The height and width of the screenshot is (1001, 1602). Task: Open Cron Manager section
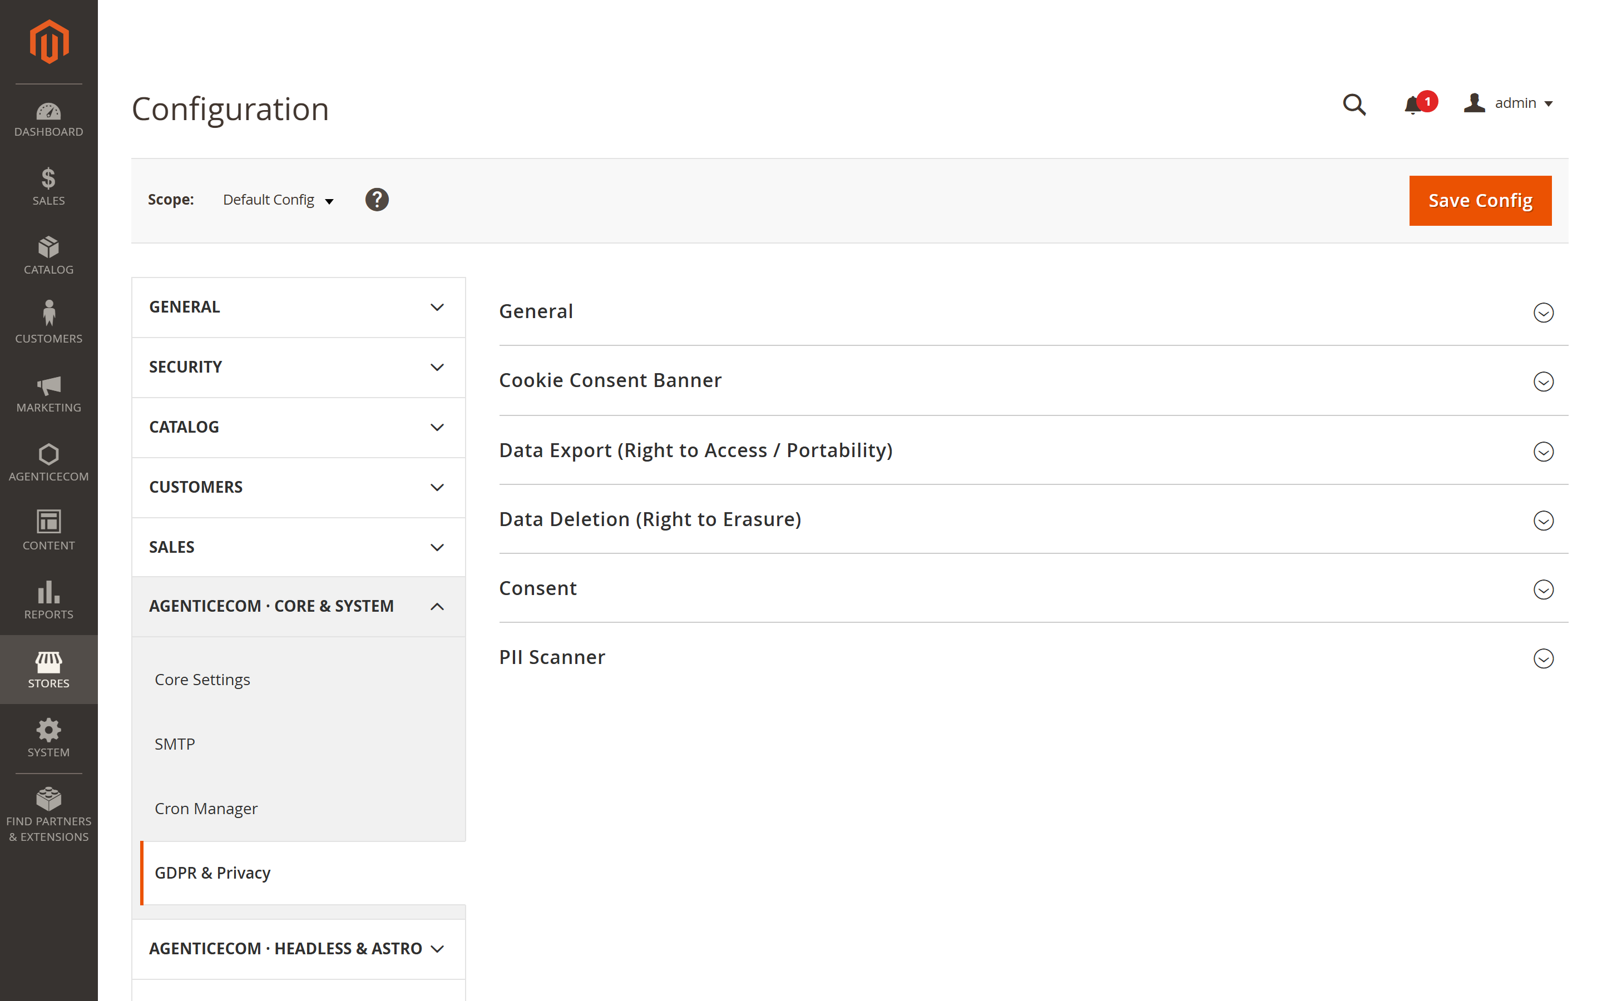[206, 809]
